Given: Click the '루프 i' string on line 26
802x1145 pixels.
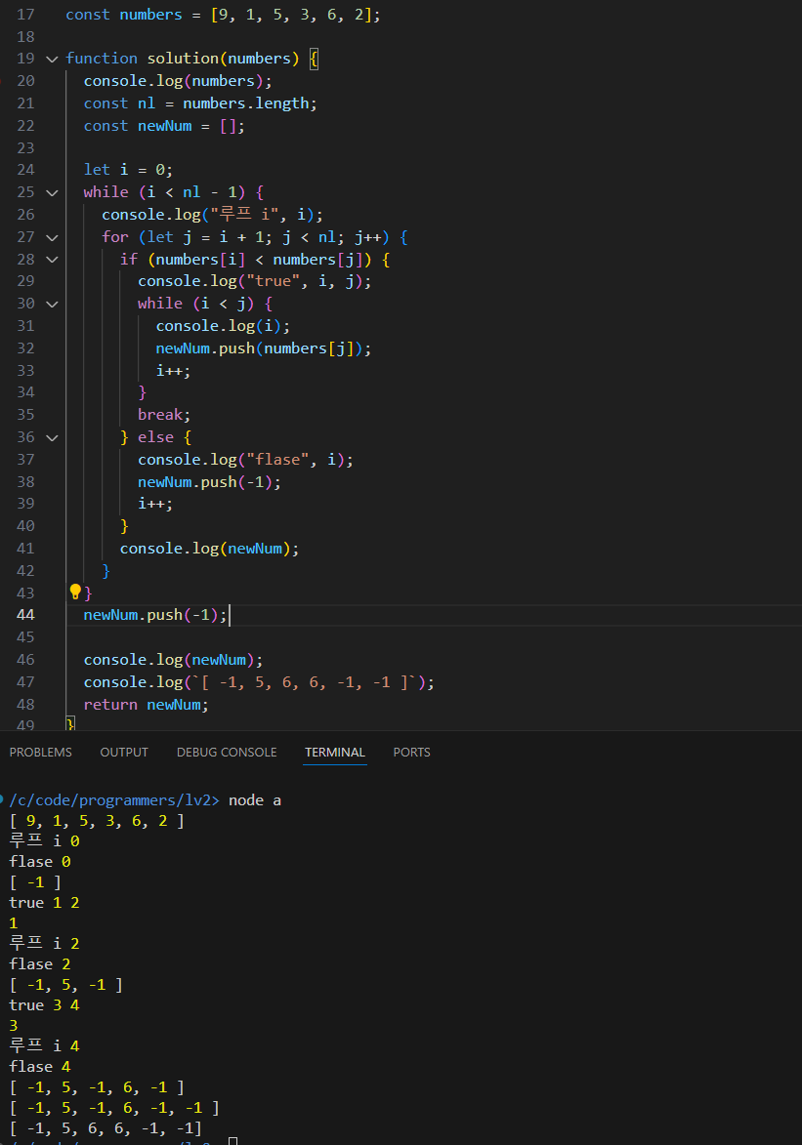Looking at the screenshot, I should 245,215.
